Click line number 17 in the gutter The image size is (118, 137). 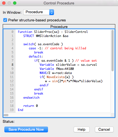click(12, 102)
